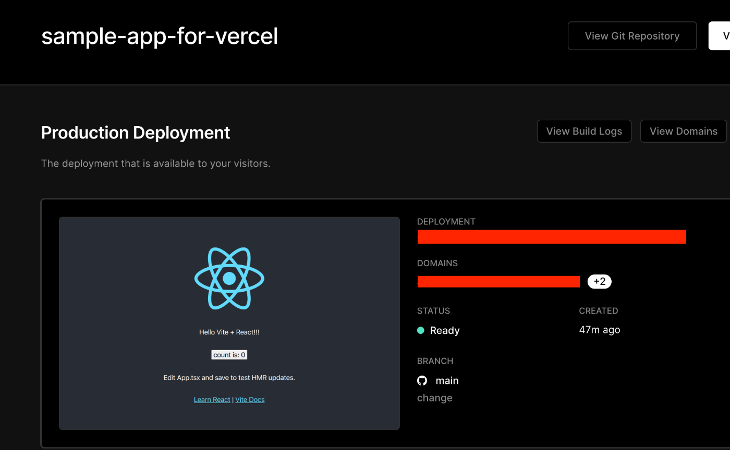Viewport: 730px width, 450px height.
Task: Click the sample-app-for-vercel project title
Action: pos(160,36)
